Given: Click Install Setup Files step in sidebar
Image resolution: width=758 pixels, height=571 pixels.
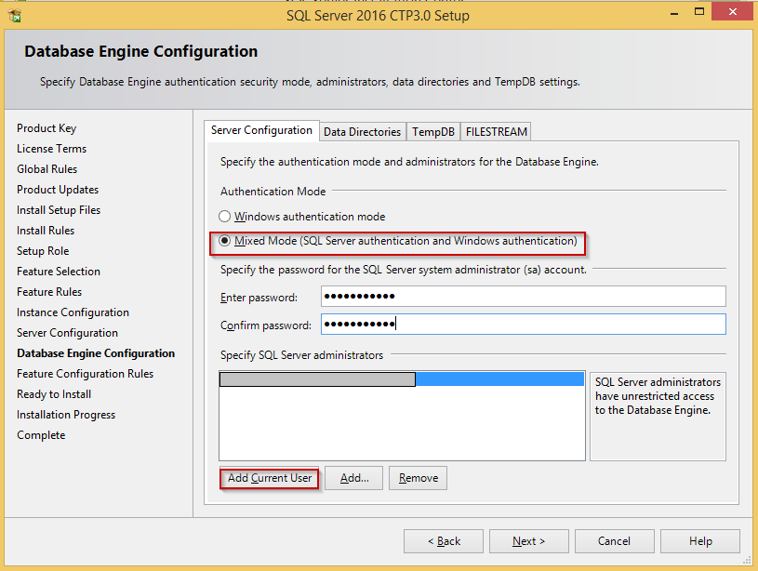Looking at the screenshot, I should [59, 210].
